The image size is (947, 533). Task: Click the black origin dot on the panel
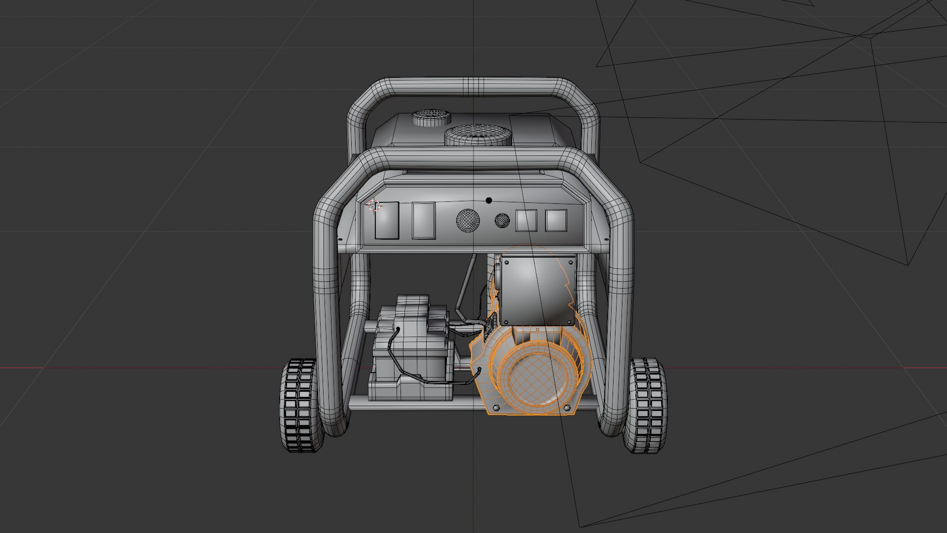489,200
